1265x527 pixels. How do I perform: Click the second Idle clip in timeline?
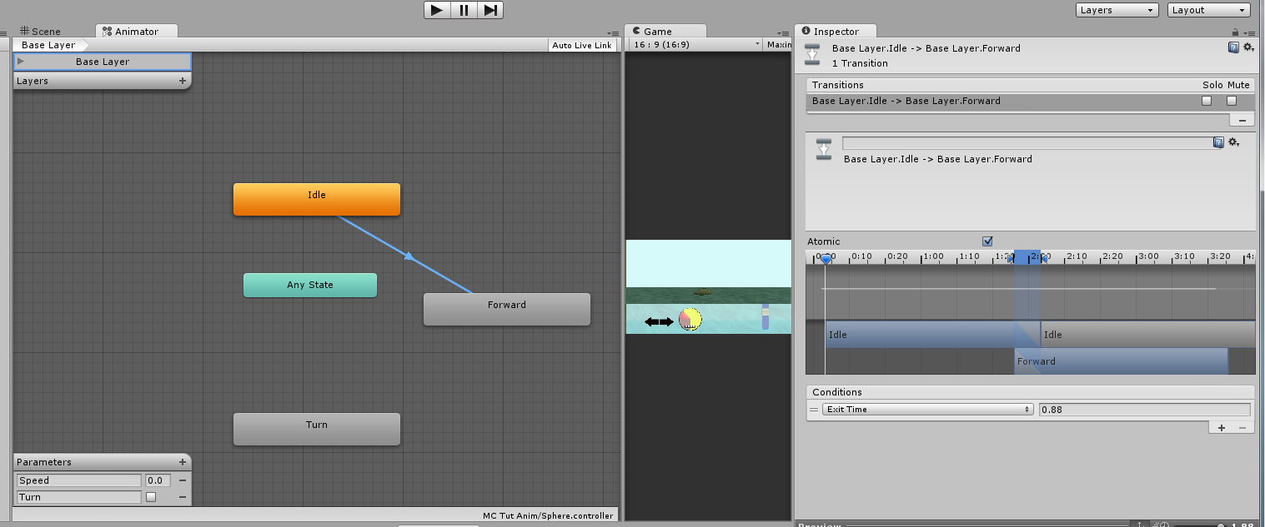click(x=1148, y=335)
